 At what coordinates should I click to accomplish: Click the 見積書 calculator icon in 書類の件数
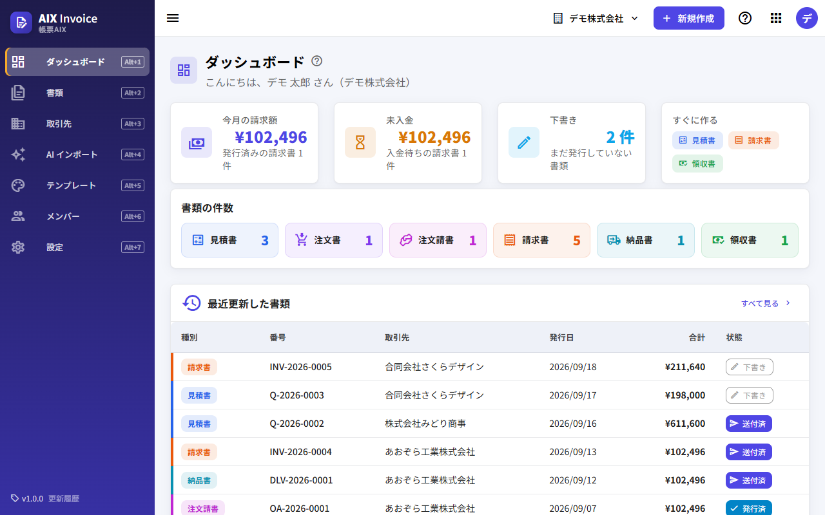point(198,240)
